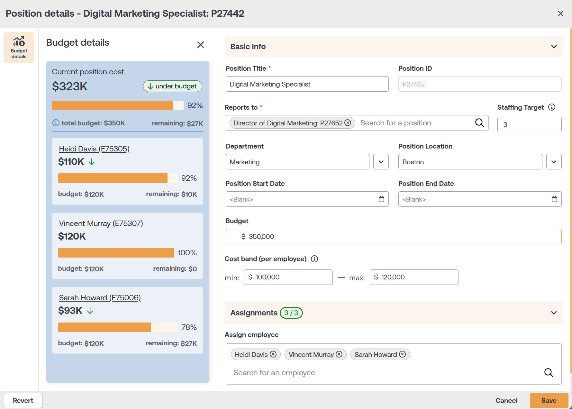Open Heidi Davis employee link
The image size is (572, 409).
(x=94, y=149)
